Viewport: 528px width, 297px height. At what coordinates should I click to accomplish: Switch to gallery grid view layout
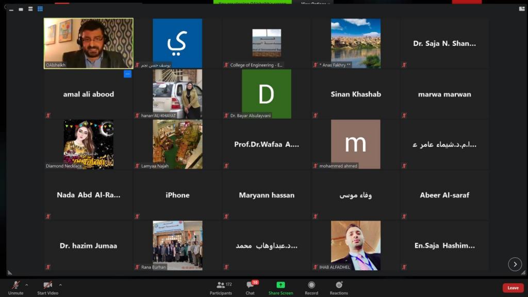40,9
